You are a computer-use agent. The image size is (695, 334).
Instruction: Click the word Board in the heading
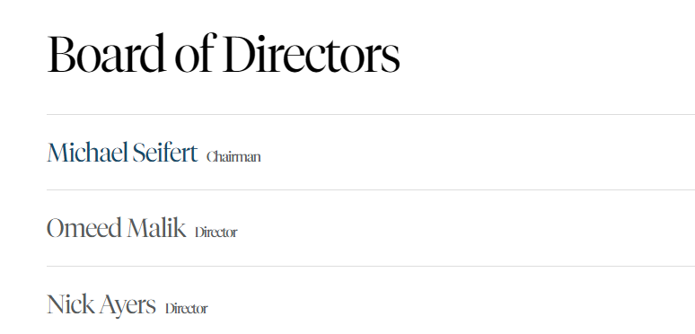coord(106,53)
